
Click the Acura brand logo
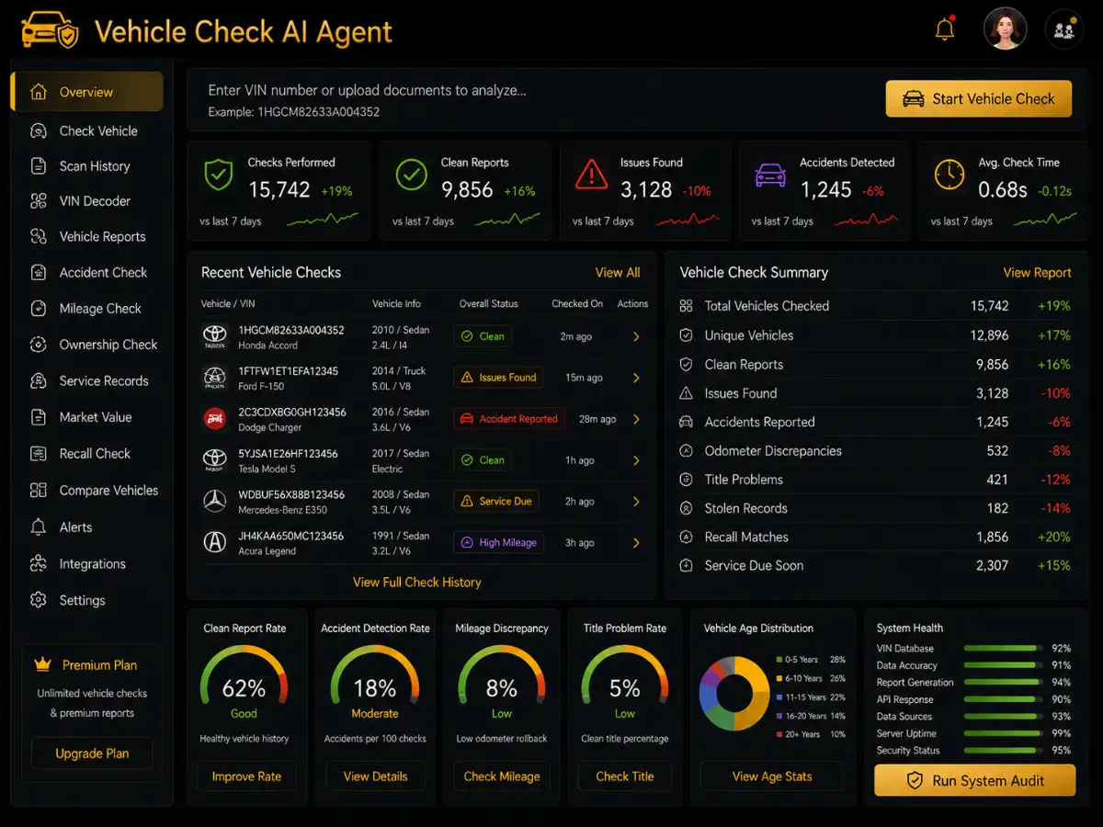tap(215, 543)
